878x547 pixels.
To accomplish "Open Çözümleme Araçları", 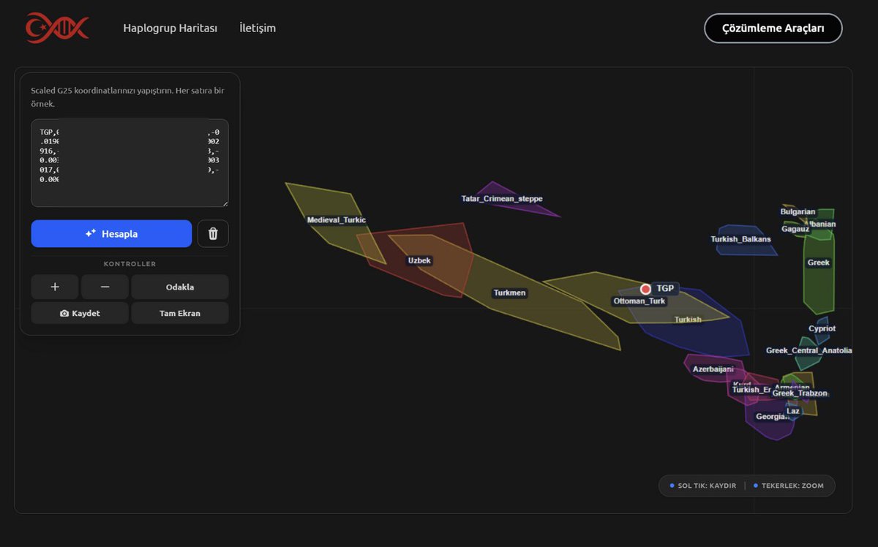I will pyautogui.click(x=773, y=29).
